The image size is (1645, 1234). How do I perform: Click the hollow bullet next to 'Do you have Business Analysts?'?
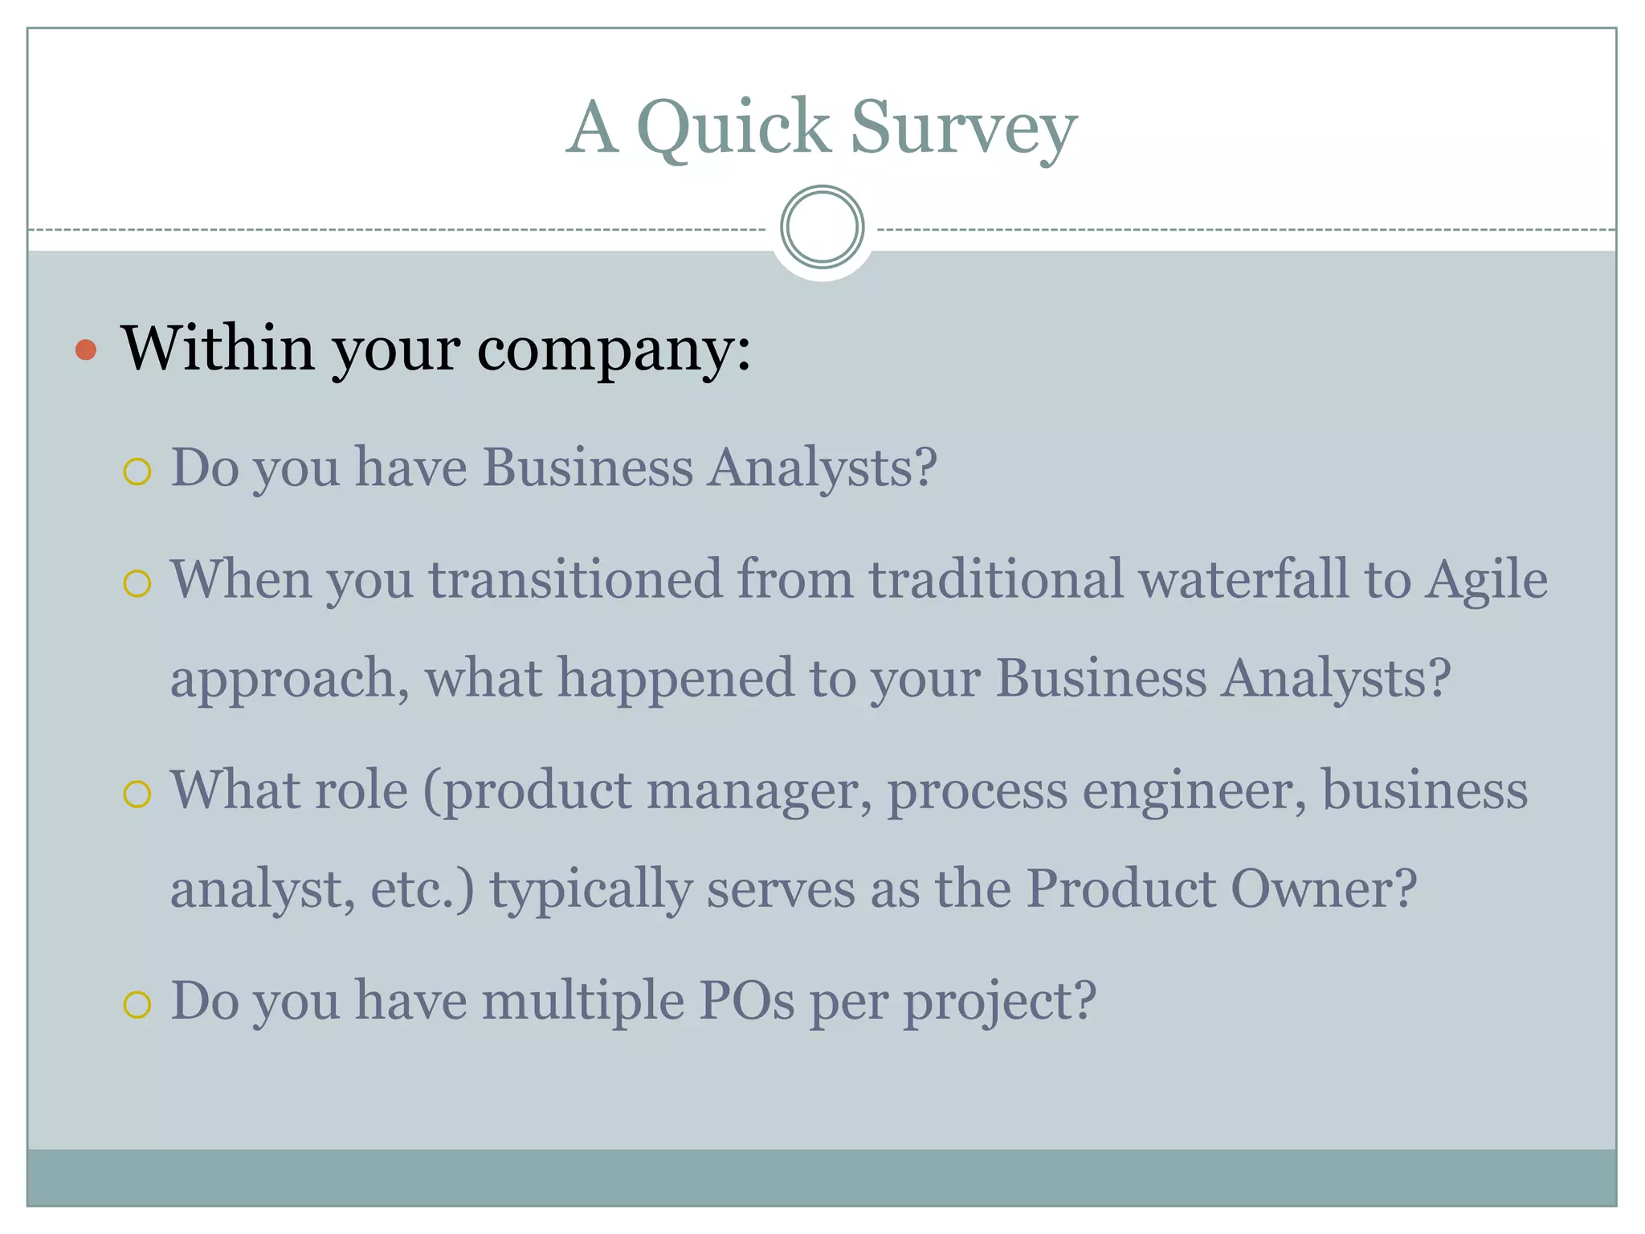coord(137,472)
